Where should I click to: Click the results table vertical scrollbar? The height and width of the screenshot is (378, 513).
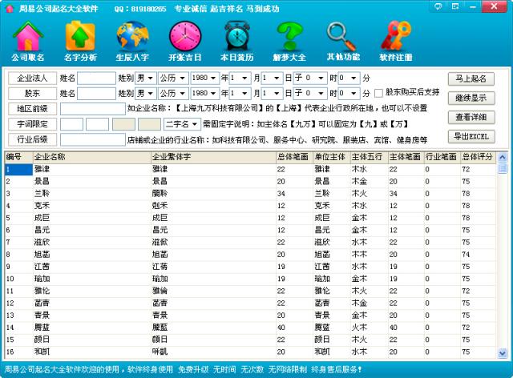[503, 256]
